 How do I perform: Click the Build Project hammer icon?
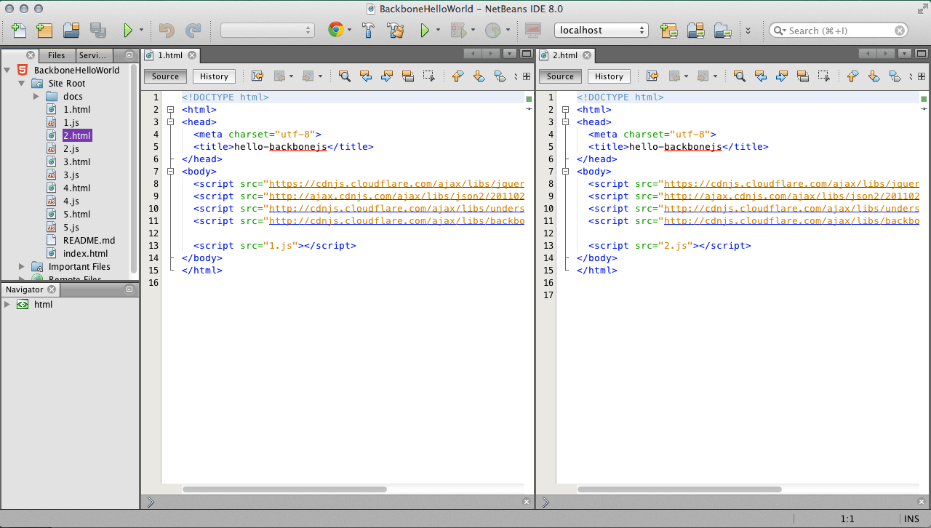click(x=369, y=30)
